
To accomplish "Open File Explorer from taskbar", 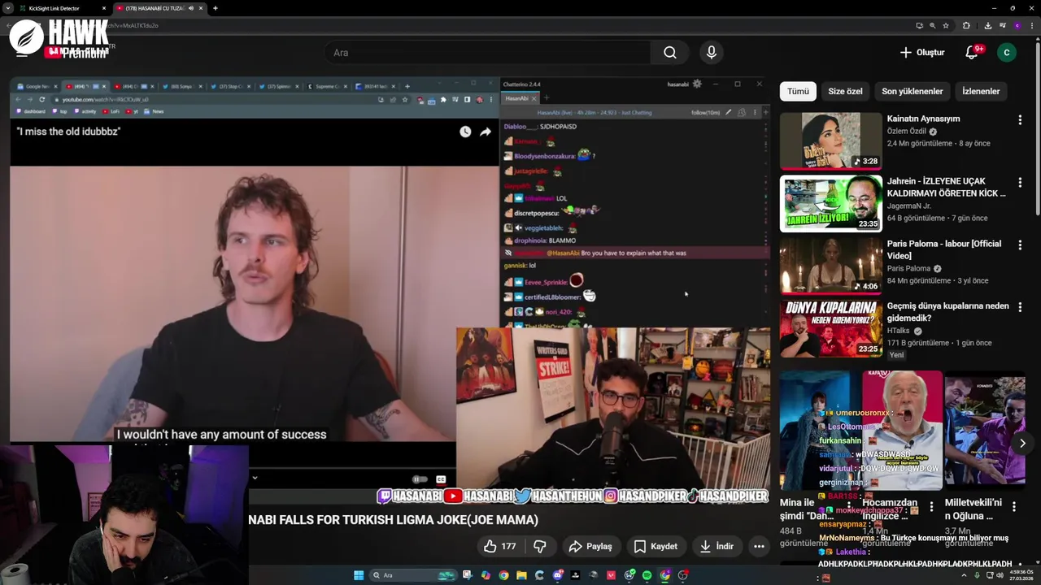I will pyautogui.click(x=521, y=575).
